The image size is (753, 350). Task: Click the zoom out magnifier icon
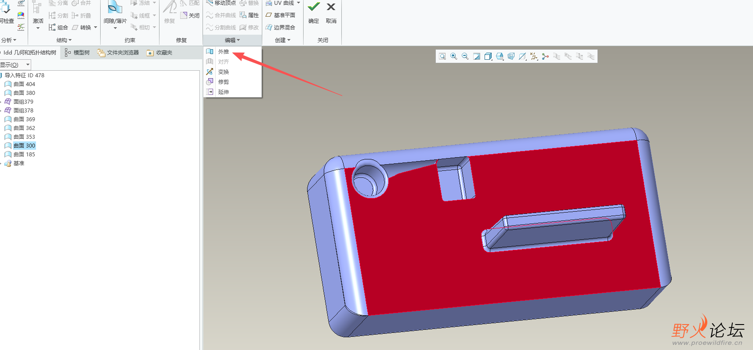pos(465,56)
